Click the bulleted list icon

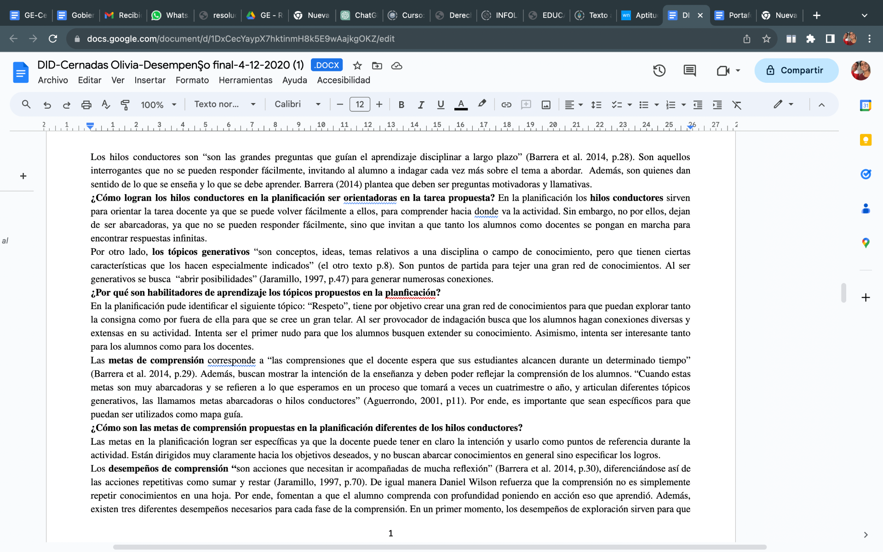coord(644,105)
